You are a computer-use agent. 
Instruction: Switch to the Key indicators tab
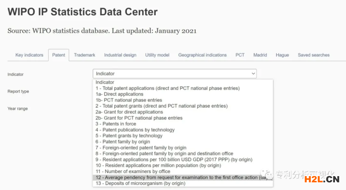29,55
